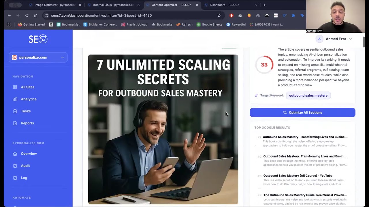This screenshot has width=369, height=207.
Task: Open [#503703] I want t... bookmark
Action: coord(267,24)
